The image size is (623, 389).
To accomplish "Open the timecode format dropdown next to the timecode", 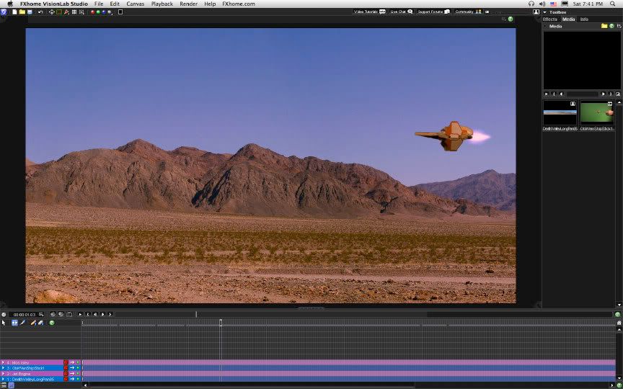I will [x=41, y=315].
